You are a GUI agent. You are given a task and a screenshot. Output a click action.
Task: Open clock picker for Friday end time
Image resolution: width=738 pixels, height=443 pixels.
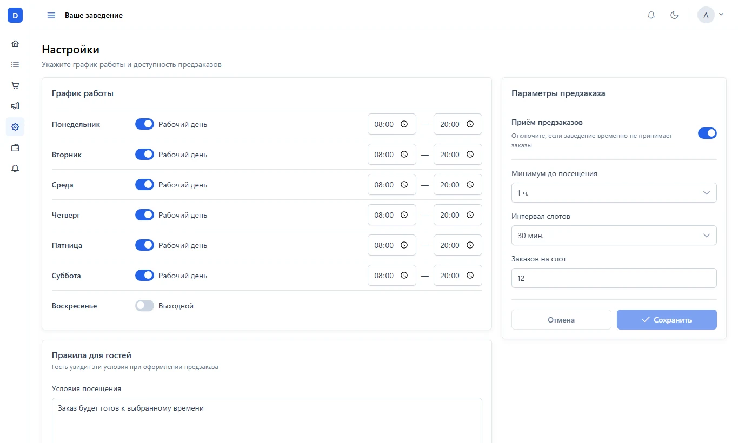pyautogui.click(x=470, y=245)
